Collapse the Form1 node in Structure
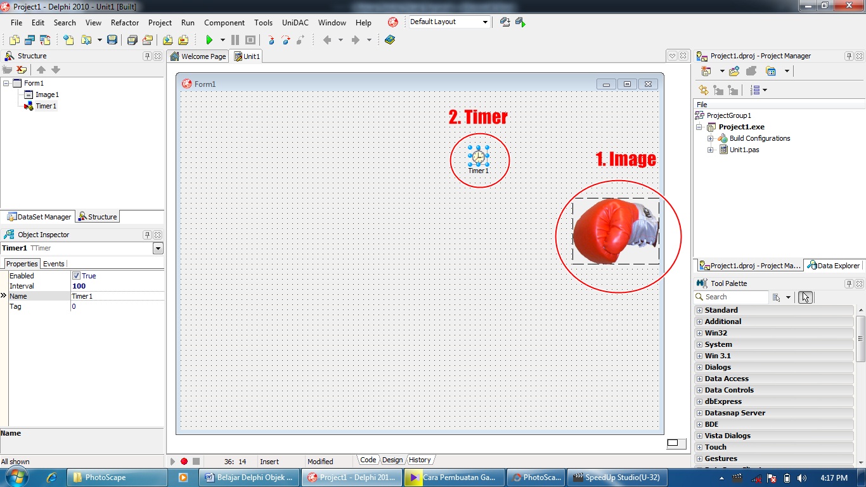The height and width of the screenshot is (487, 866). point(6,83)
